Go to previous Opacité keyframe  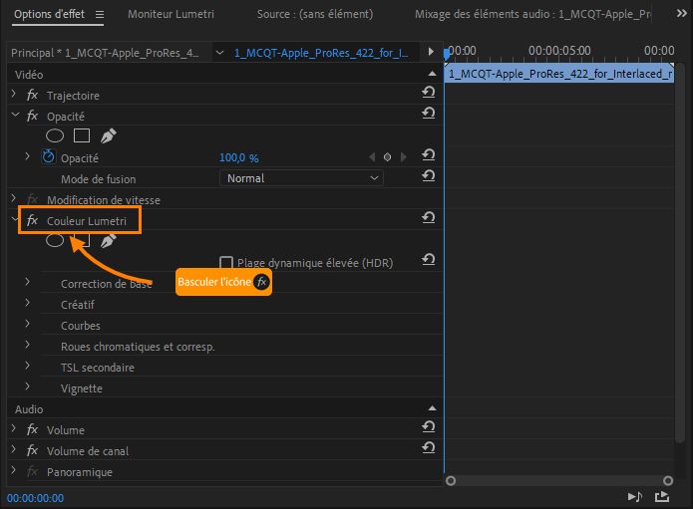(372, 156)
